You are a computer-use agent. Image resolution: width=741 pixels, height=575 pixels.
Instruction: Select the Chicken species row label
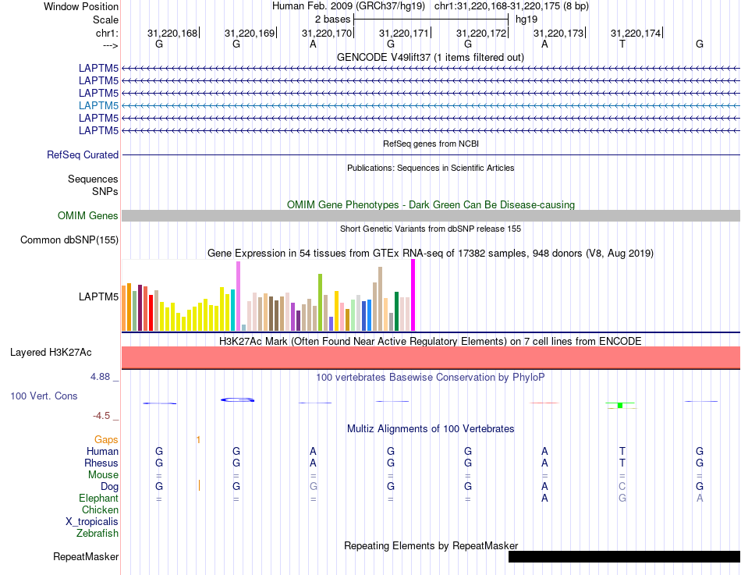pos(100,509)
